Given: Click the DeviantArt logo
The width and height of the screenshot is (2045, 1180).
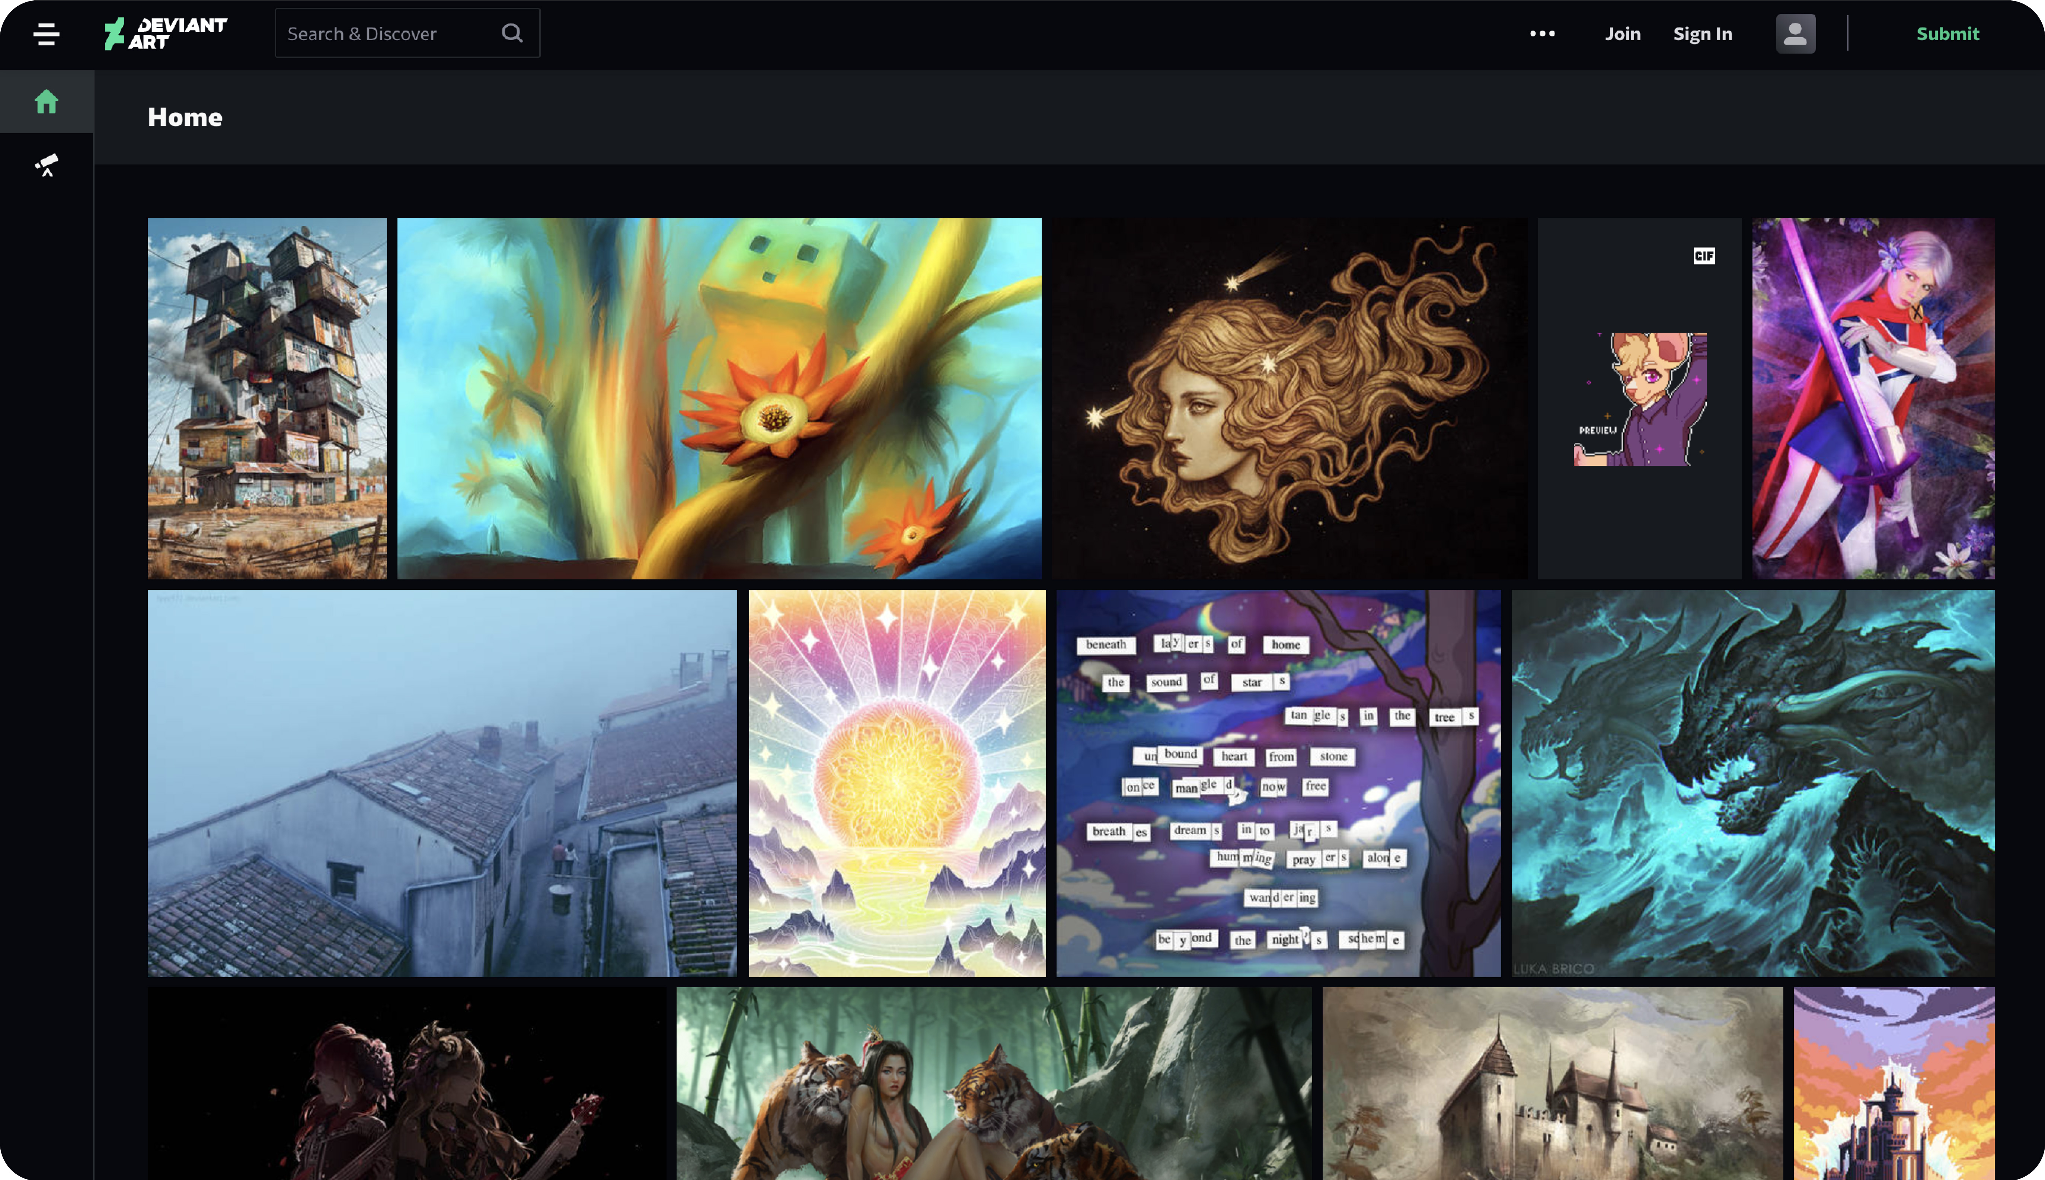Looking at the screenshot, I should [x=166, y=33].
